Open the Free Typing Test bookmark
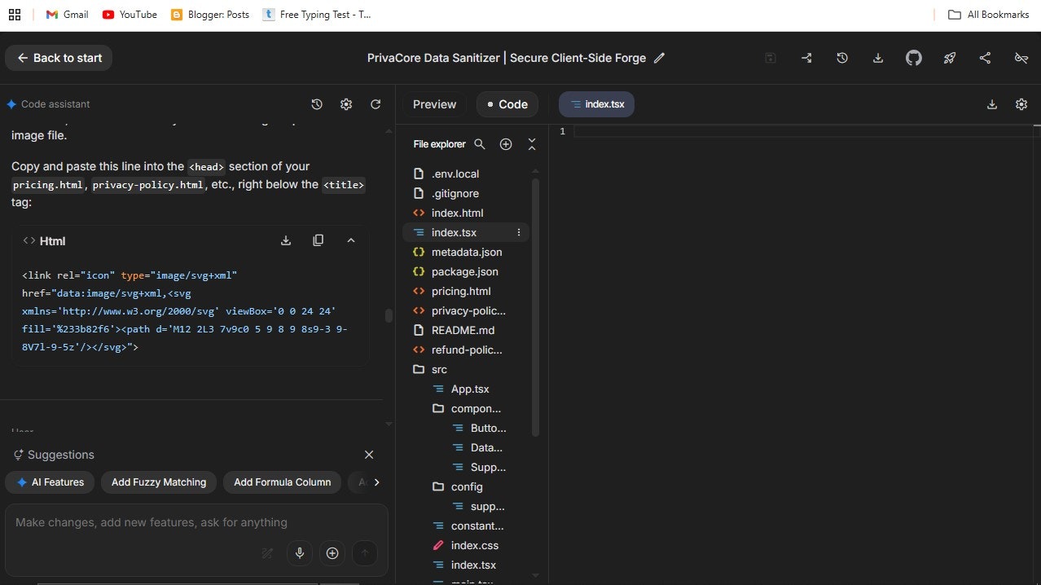Viewport: 1041px width, 585px height. point(317,15)
